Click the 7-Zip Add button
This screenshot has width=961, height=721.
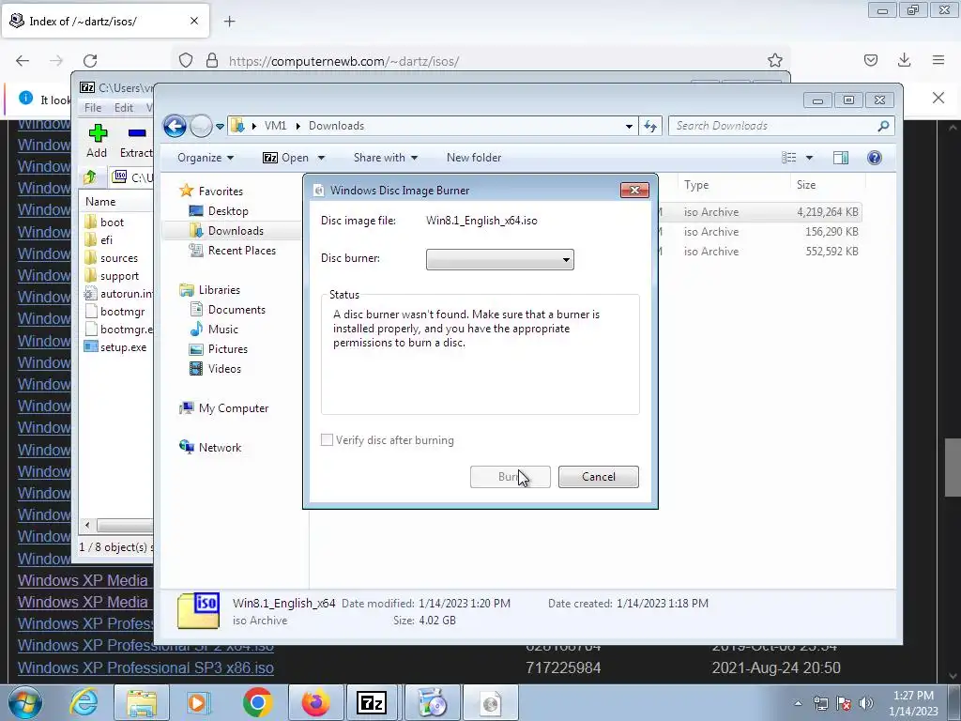(x=97, y=141)
